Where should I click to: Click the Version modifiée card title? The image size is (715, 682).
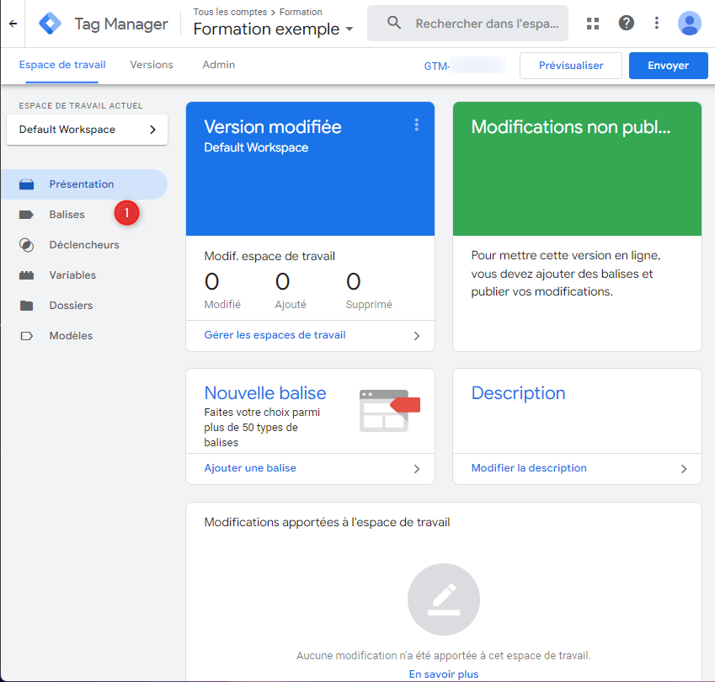tap(272, 127)
